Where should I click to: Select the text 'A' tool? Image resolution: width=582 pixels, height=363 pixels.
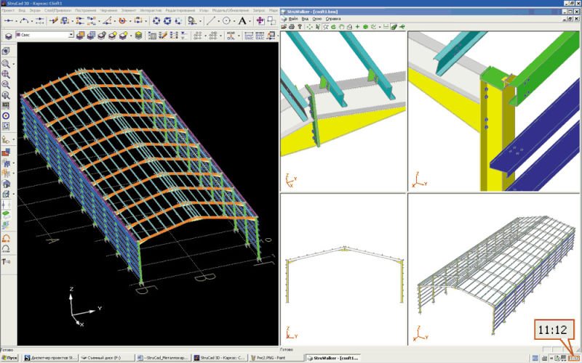click(x=241, y=21)
